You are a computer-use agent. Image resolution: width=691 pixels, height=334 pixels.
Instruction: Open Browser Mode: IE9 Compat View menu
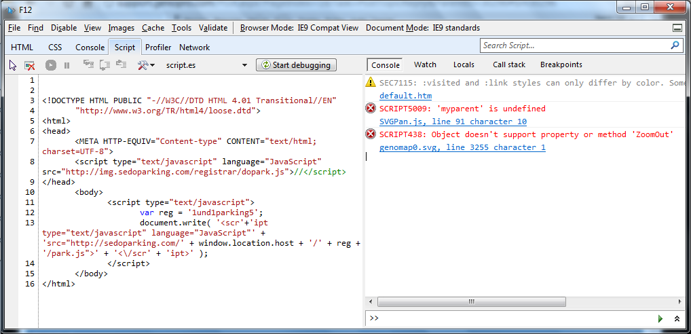[x=299, y=28]
